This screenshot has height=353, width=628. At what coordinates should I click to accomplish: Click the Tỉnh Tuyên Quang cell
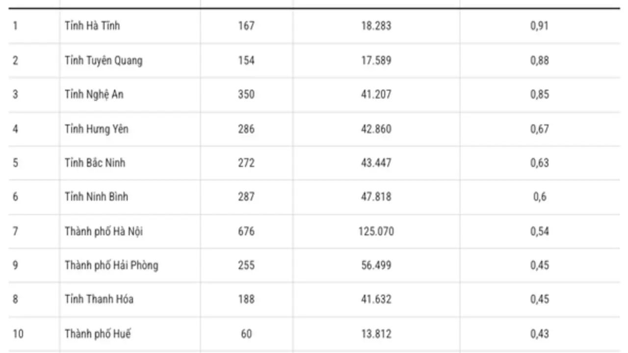coord(104,60)
